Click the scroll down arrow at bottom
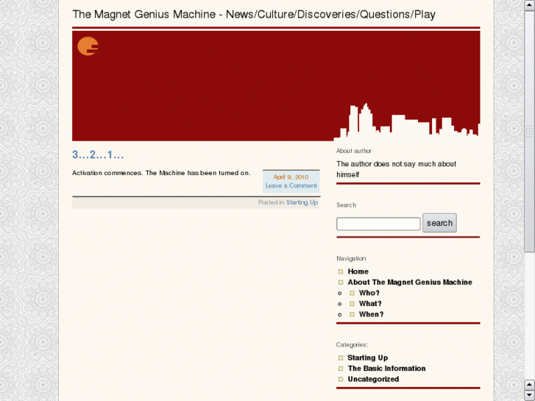This screenshot has width=535, height=401. 530,395
